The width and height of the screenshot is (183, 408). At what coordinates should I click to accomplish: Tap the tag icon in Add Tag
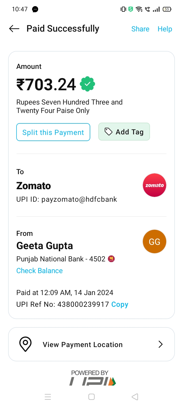point(109,132)
